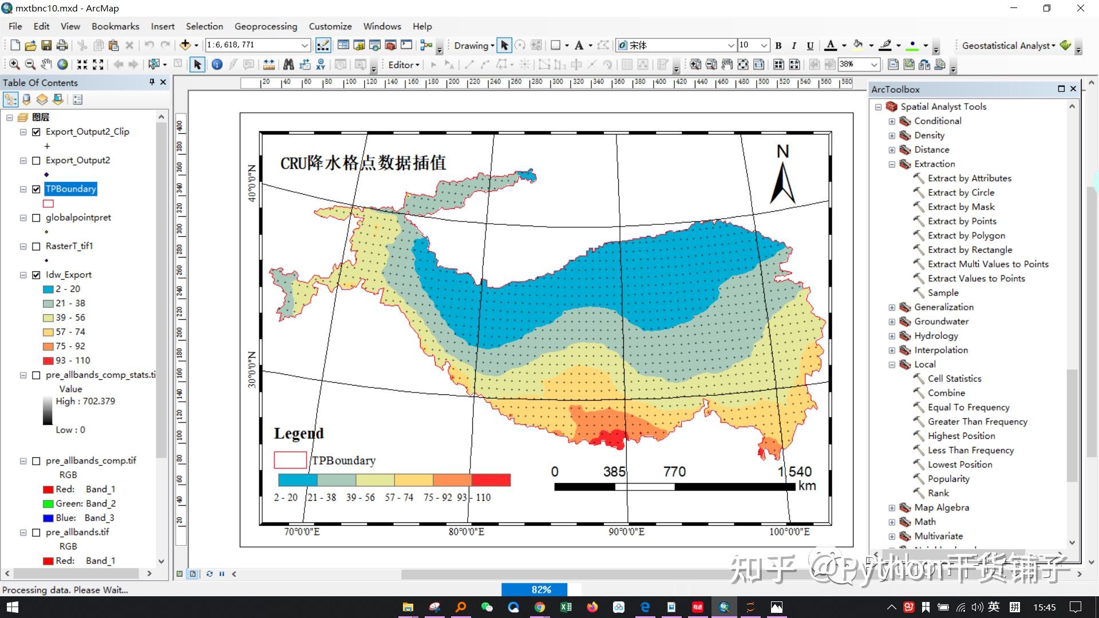Click the Save icon on the toolbar
The image size is (1099, 618).
pyautogui.click(x=46, y=45)
